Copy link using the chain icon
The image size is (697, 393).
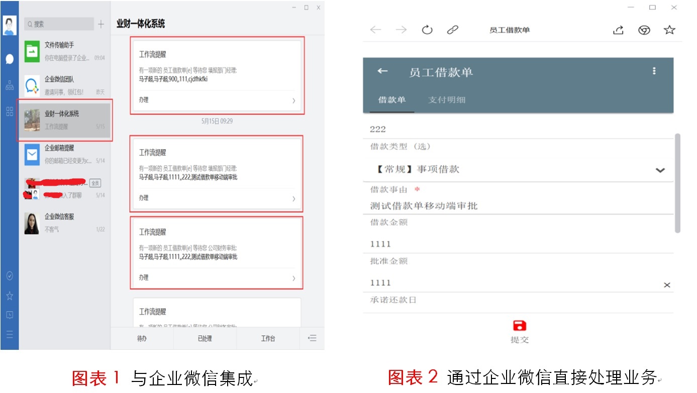(x=453, y=30)
